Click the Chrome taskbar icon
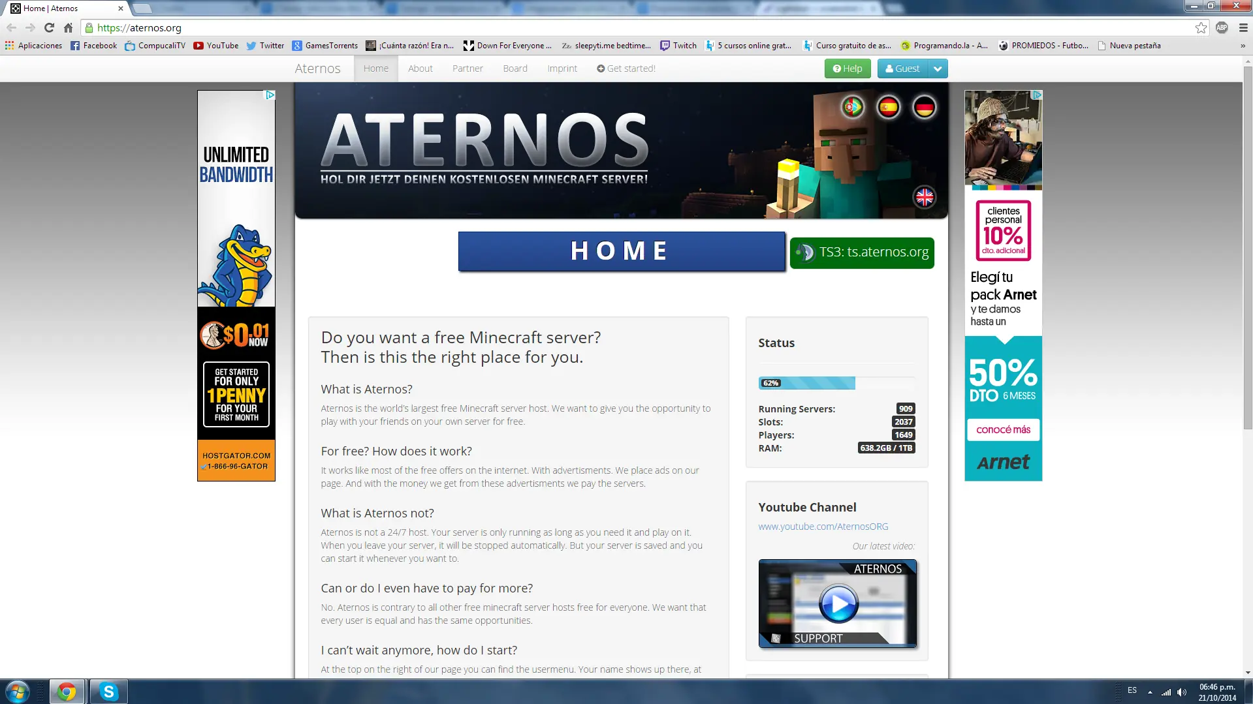The image size is (1253, 704). pos(67,692)
